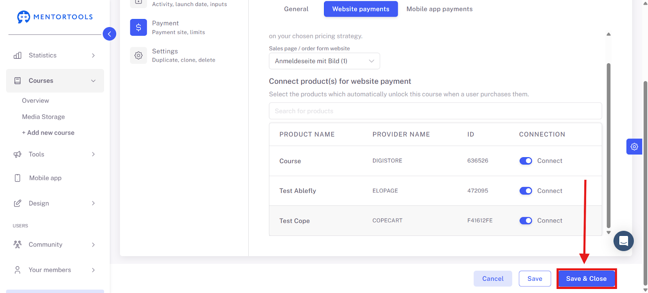This screenshot has height=293, width=648.
Task: Click the Save button
Action: coord(535,279)
